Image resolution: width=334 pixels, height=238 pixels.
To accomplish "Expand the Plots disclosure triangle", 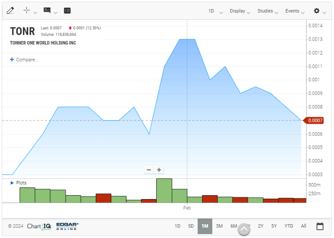I will click(12, 183).
